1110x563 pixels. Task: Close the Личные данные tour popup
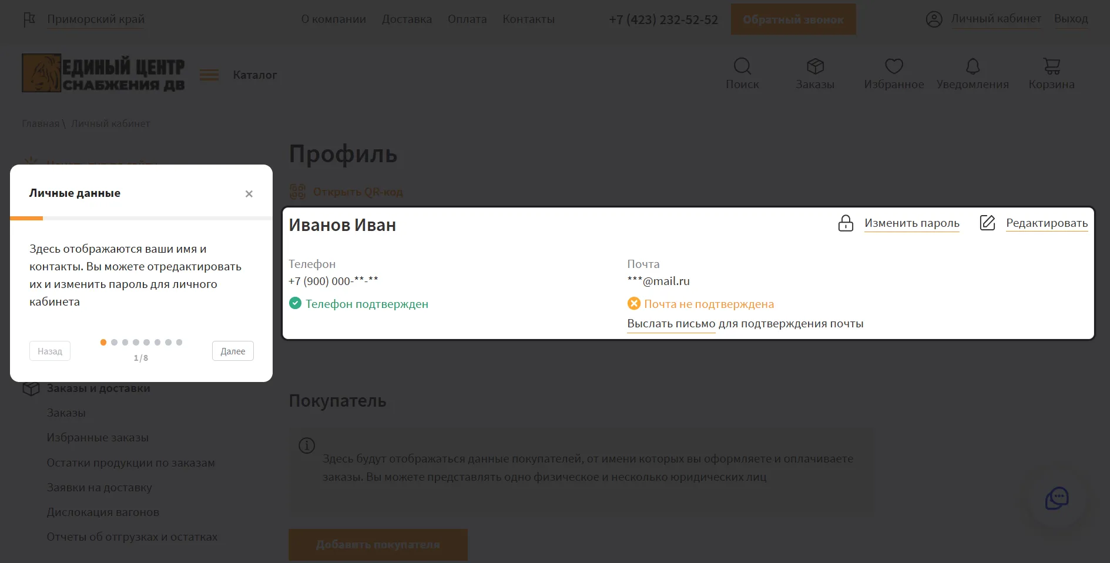click(x=249, y=194)
